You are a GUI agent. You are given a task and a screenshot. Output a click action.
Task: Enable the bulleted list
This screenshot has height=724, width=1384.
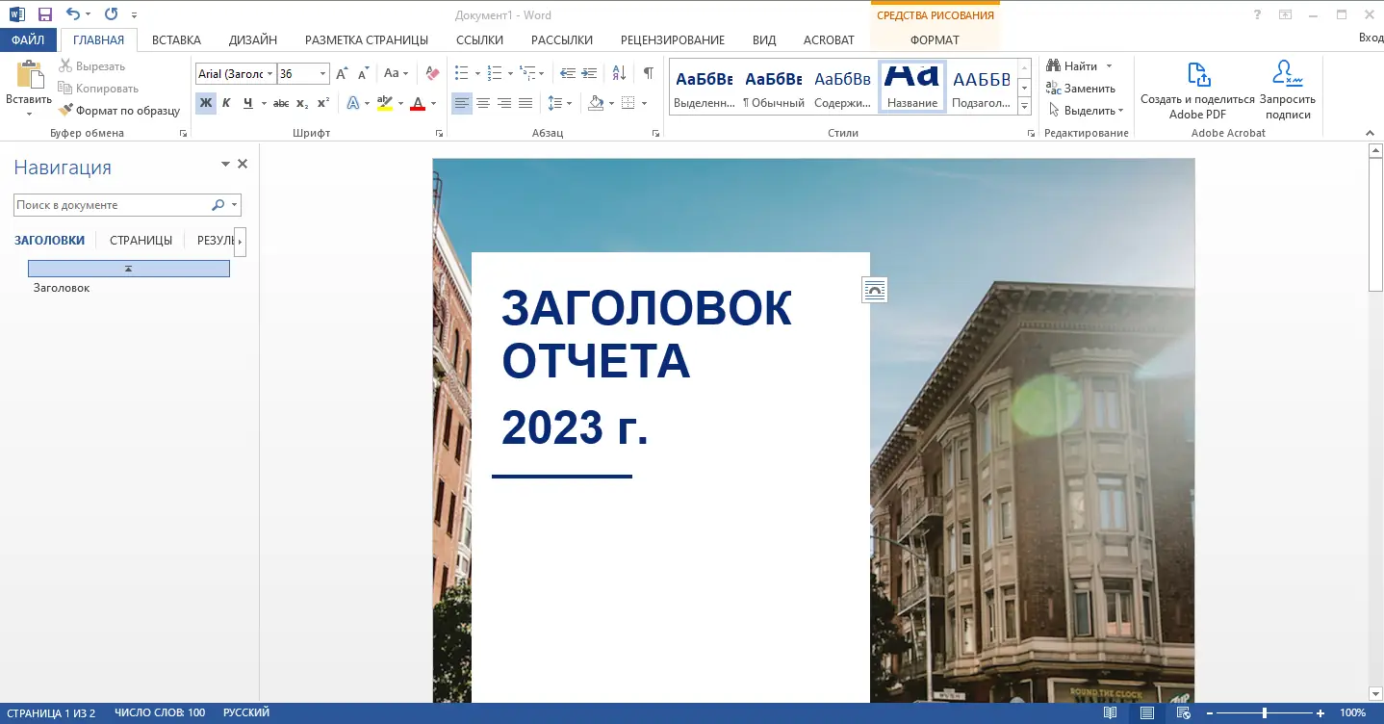click(x=462, y=73)
